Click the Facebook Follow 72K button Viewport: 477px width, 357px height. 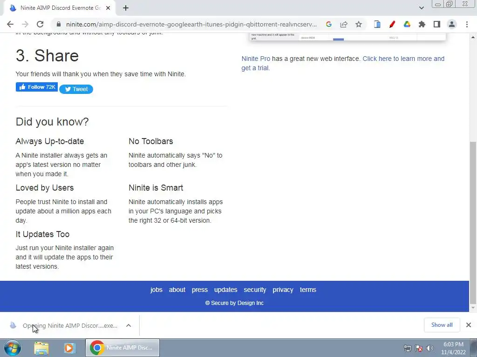pyautogui.click(x=37, y=87)
